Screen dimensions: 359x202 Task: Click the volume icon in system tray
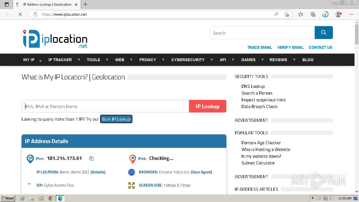319,198
